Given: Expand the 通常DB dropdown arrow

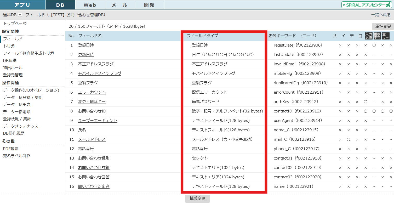Looking at the screenshot, I should coord(20,15).
